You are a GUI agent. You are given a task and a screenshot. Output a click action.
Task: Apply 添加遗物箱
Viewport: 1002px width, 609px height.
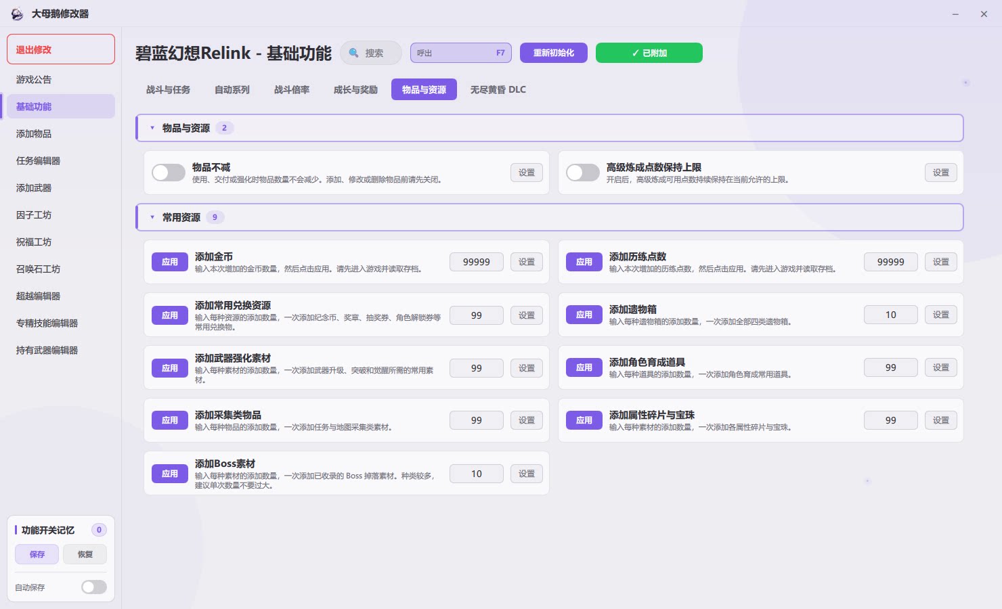584,315
